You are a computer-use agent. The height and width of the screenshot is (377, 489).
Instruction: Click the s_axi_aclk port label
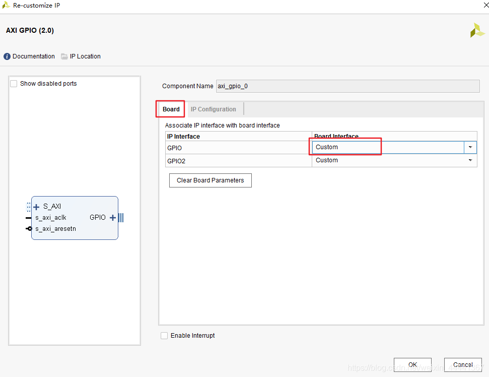point(51,218)
